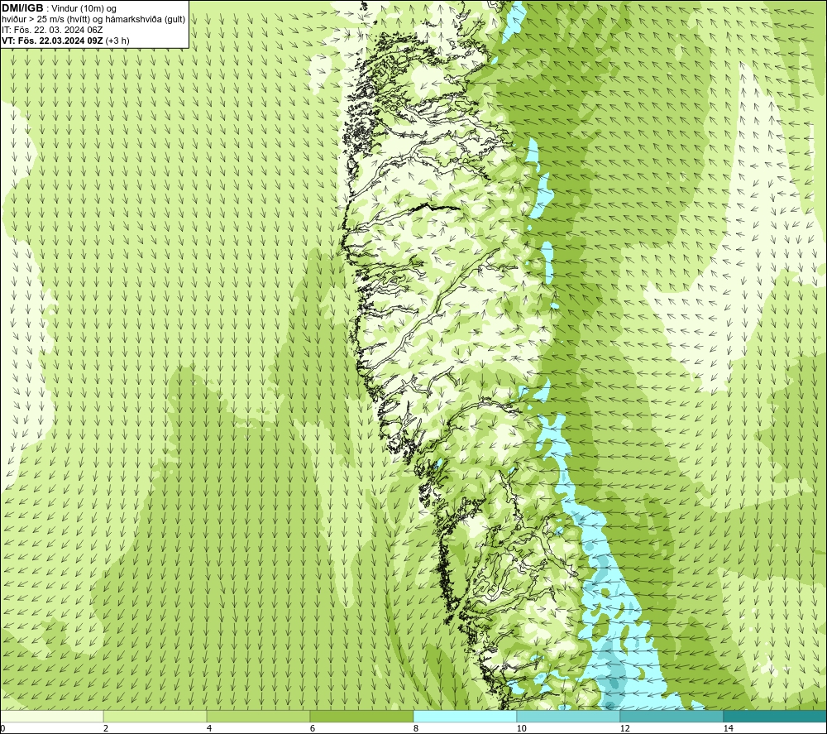This screenshot has height=734, width=827.
Task: Click the scale label '10'
Action: point(521,728)
